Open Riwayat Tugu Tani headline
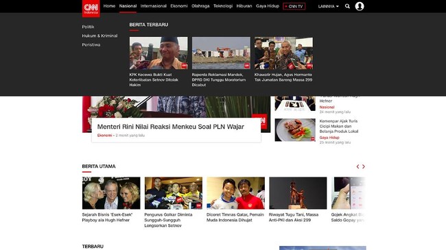Screen dimensions: 446x250 coord(294,217)
